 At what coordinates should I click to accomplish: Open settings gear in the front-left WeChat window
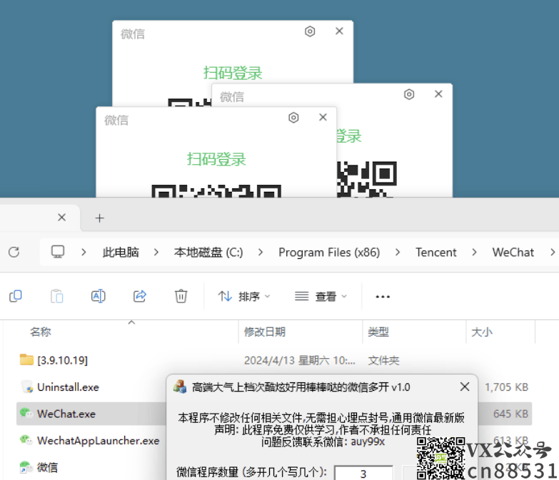(293, 118)
